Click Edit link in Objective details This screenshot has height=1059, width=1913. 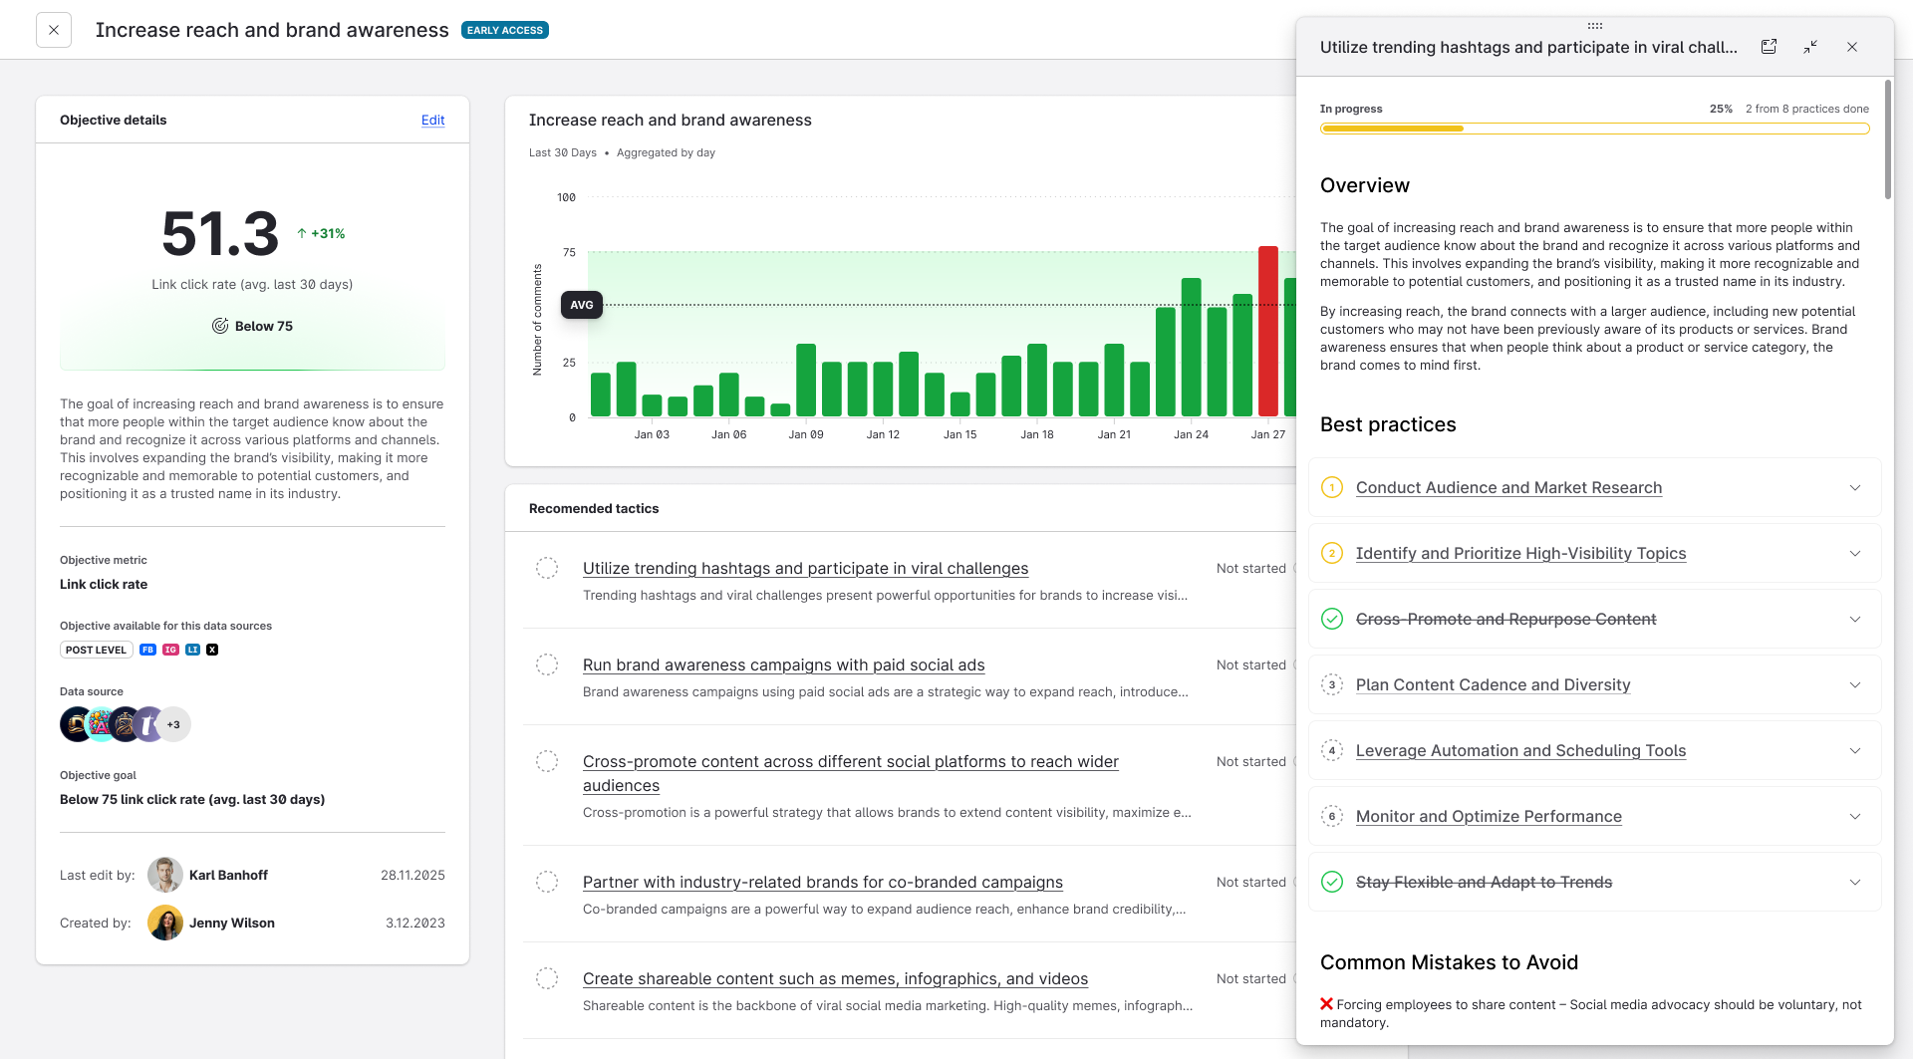pyautogui.click(x=432, y=120)
